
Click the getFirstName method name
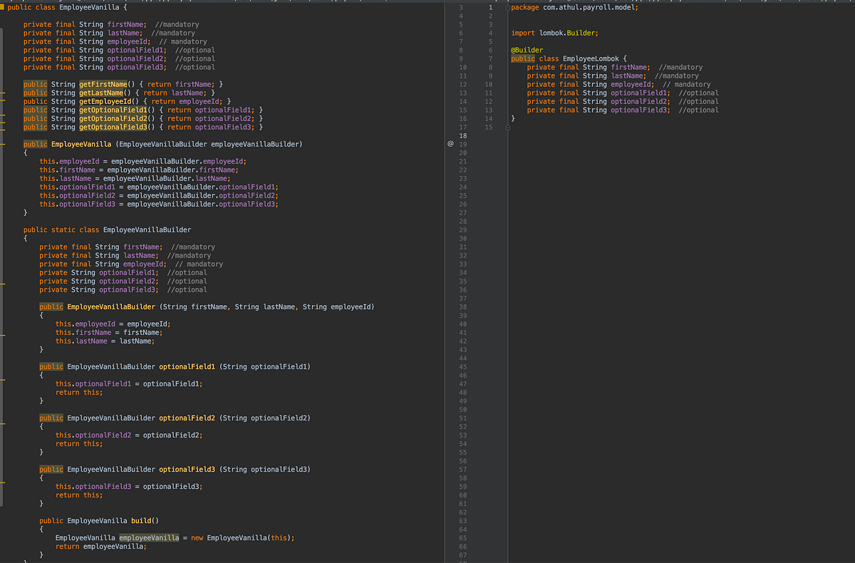102,84
